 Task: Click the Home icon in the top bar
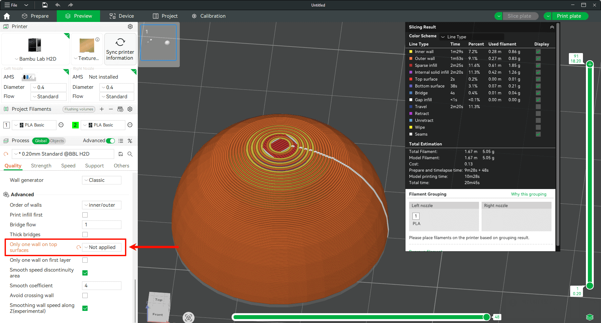[x=7, y=16]
